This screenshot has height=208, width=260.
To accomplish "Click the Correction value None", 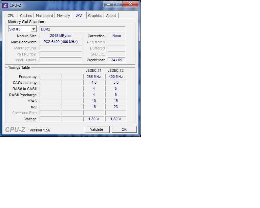I will tap(116, 36).
